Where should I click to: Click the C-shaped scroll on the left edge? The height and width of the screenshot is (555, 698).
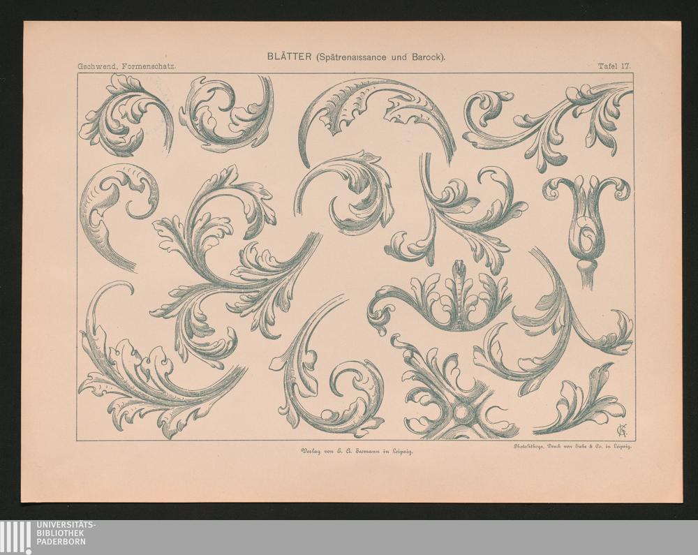(115, 209)
